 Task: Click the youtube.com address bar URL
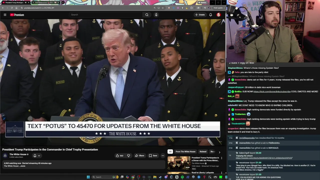click(x=39, y=8)
